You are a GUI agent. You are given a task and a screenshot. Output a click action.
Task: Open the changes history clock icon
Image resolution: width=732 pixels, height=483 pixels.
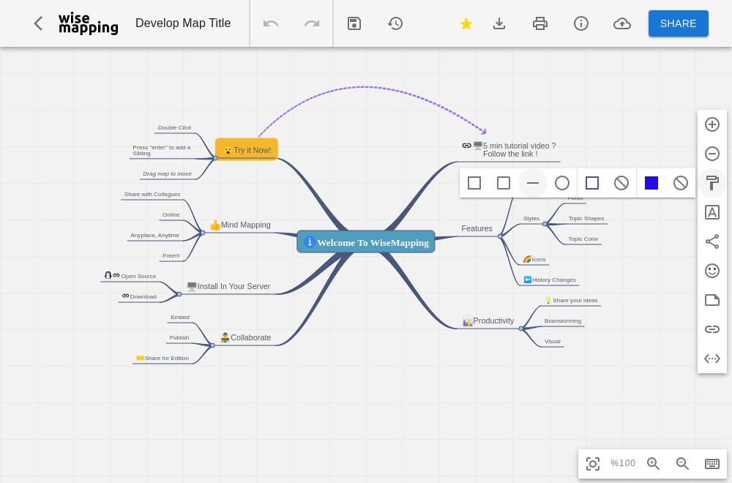395,23
